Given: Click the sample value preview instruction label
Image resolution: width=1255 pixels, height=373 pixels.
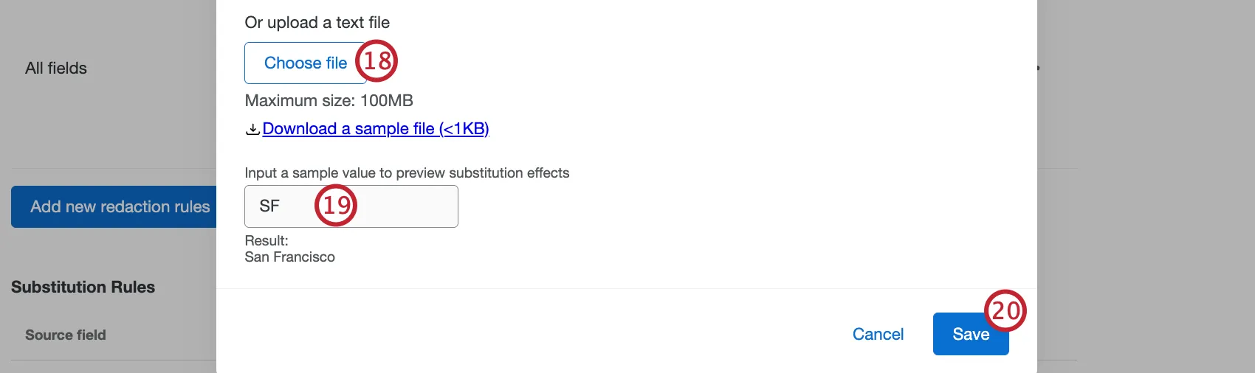Looking at the screenshot, I should (407, 173).
